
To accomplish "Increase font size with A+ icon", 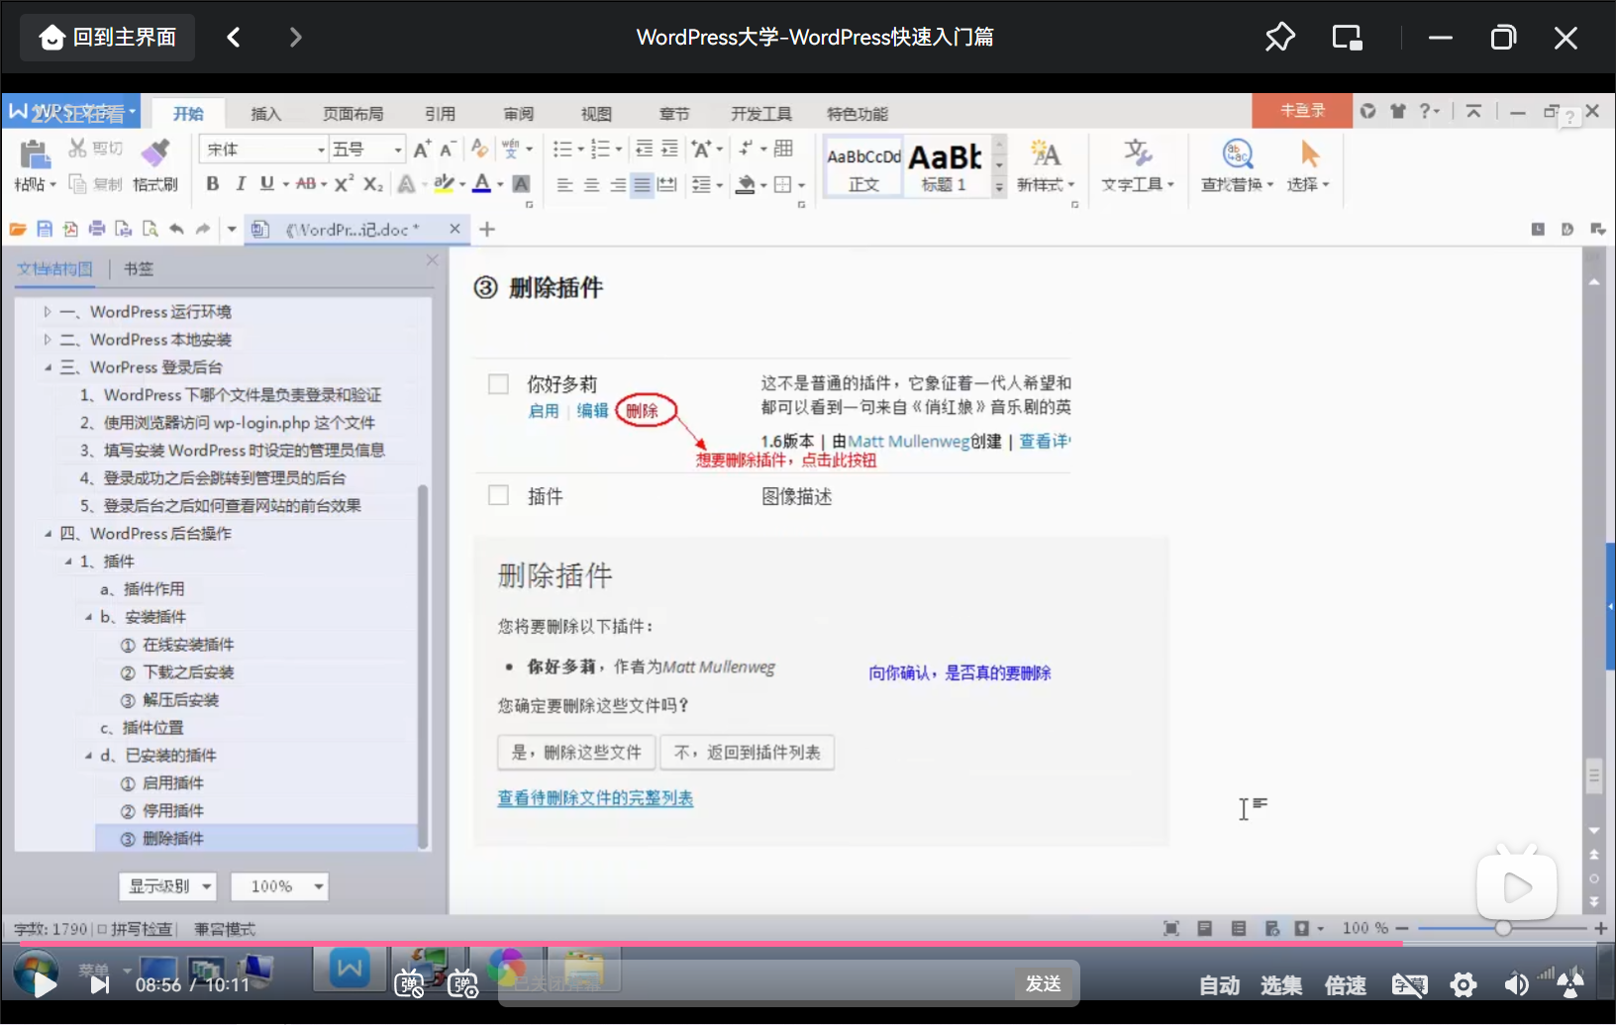I will pos(422,150).
